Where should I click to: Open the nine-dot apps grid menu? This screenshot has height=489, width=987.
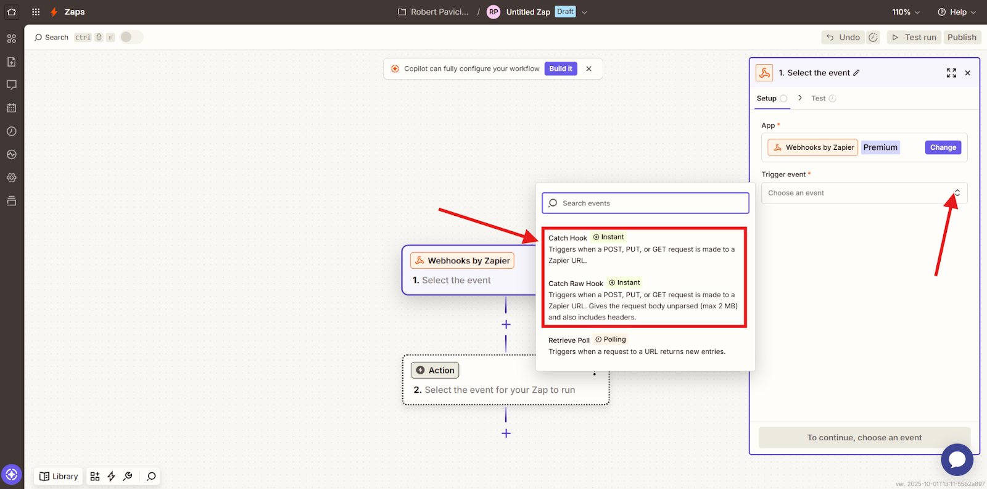[x=36, y=12]
